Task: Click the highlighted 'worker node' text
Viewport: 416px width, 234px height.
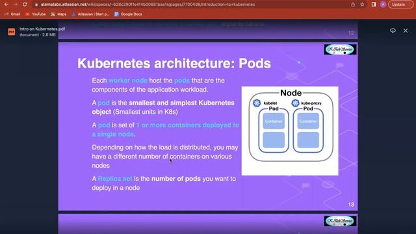Action: 128,81
